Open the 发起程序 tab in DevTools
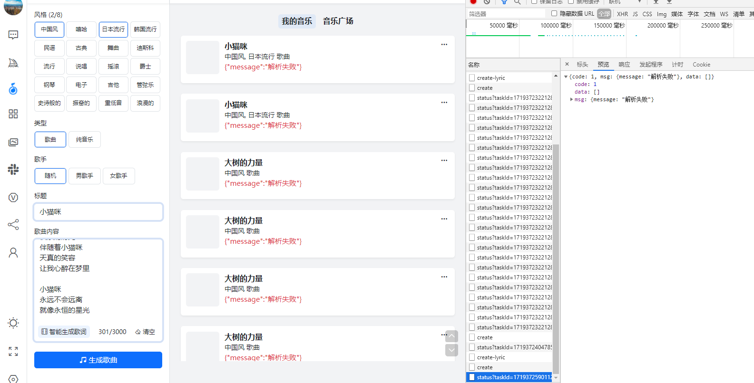Viewport: 754px width, 383px height. [x=651, y=65]
